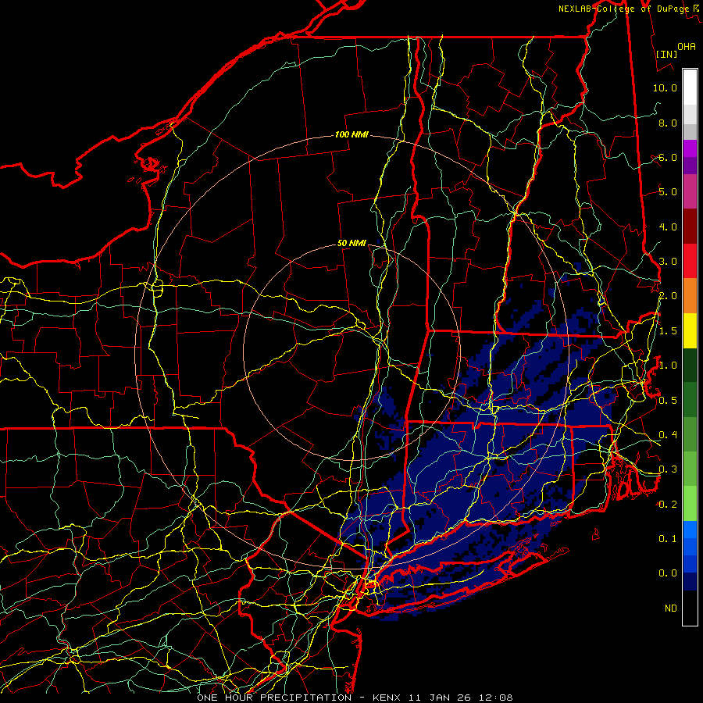The height and width of the screenshot is (703, 703).
Task: Select the 0.1 legend value
Action: tap(668, 538)
